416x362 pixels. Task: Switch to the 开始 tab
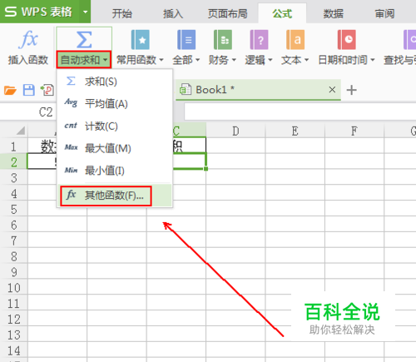point(122,13)
